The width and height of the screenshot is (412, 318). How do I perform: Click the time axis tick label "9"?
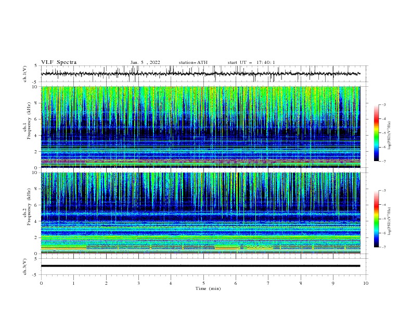point(333,283)
